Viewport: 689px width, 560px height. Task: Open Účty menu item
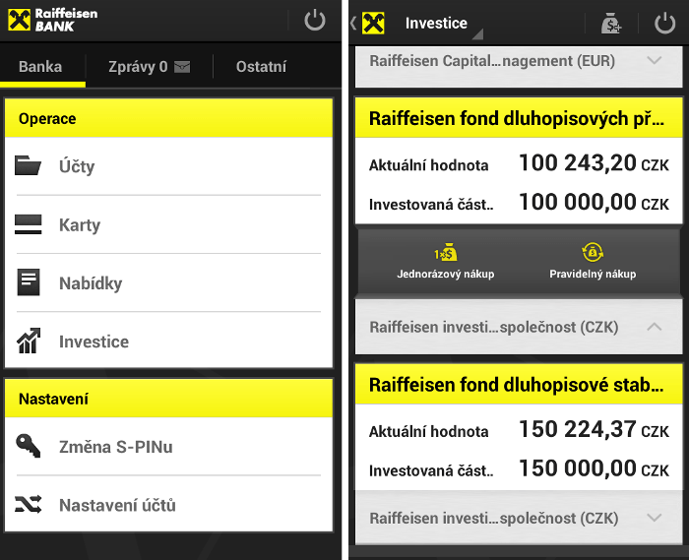point(168,166)
